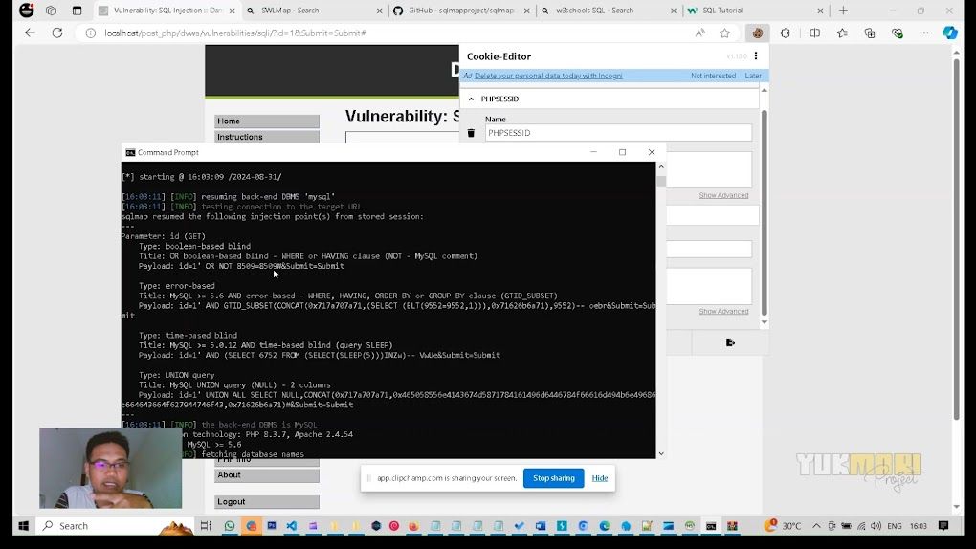Screen dimensions: 976x549
Task: Open the Windows Start menu
Action: (24, 526)
